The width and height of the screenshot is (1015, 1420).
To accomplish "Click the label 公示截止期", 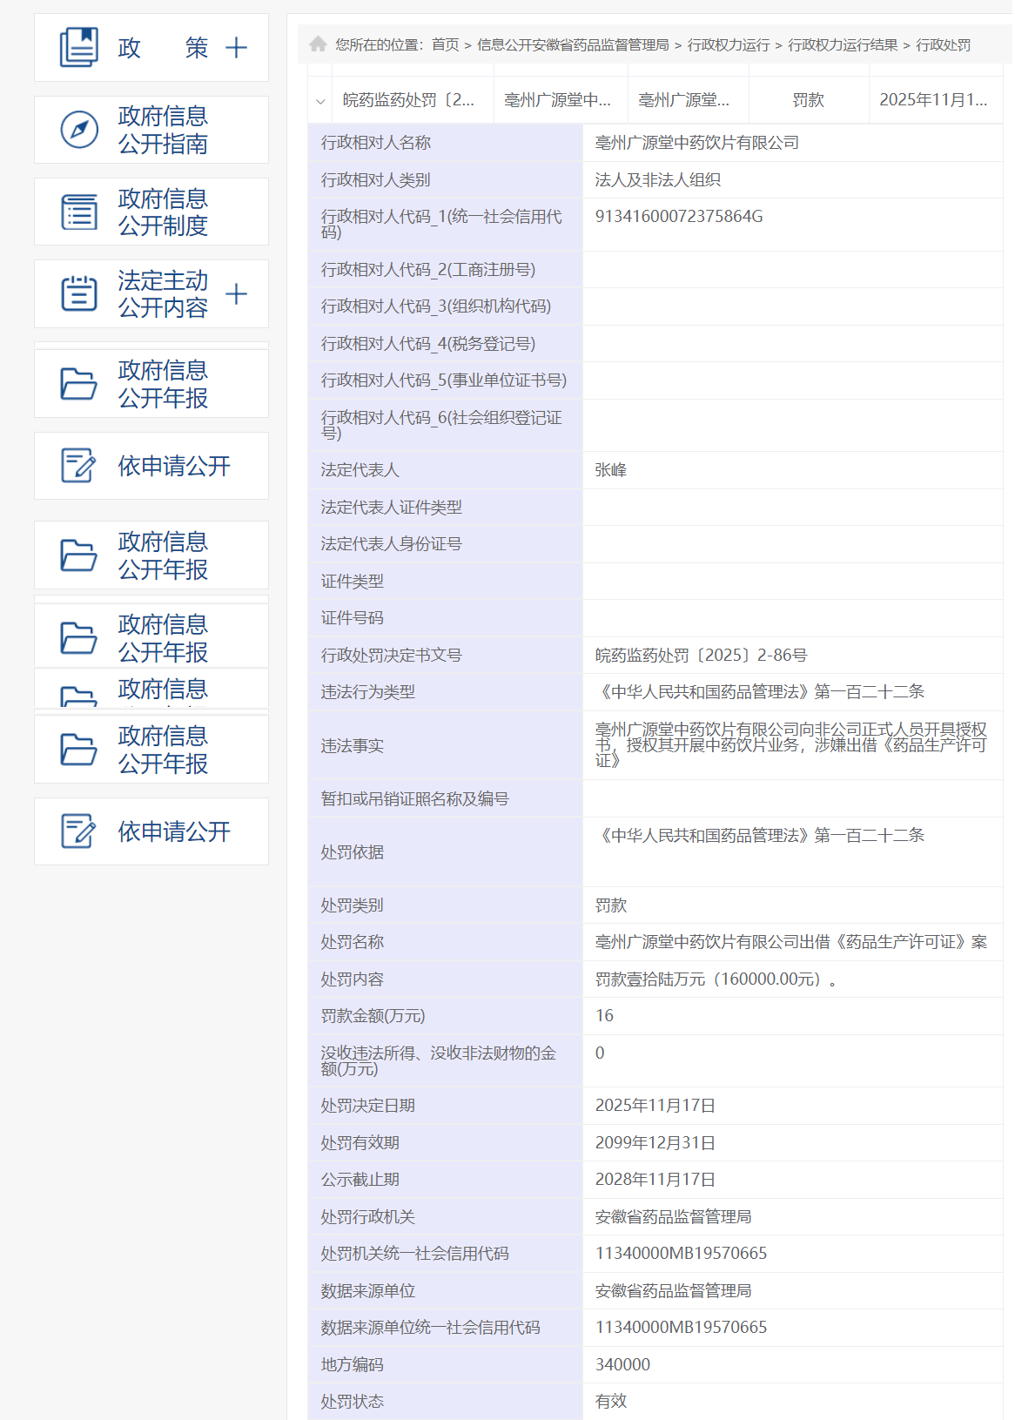I will pyautogui.click(x=360, y=1180).
